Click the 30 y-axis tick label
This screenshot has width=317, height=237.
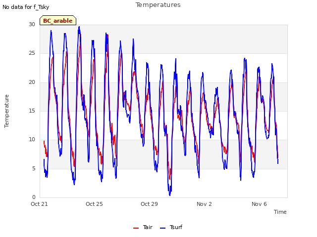coord(32,24)
